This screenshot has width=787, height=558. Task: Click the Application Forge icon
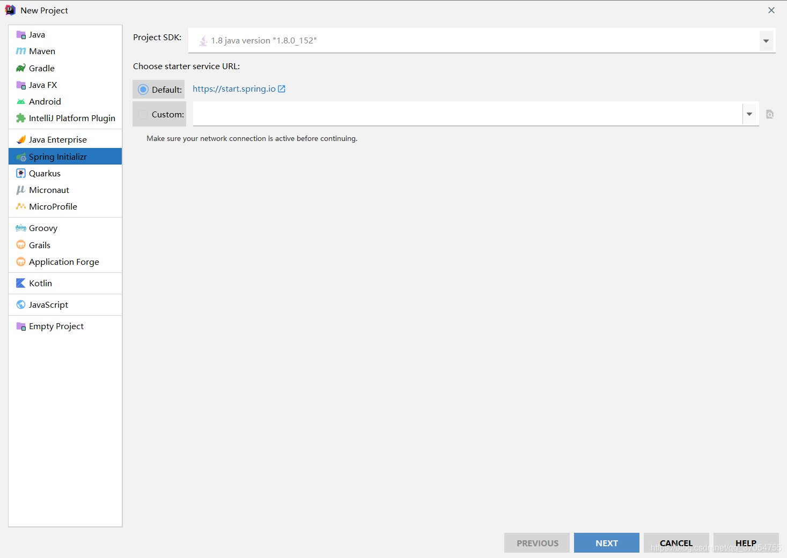[x=21, y=262]
